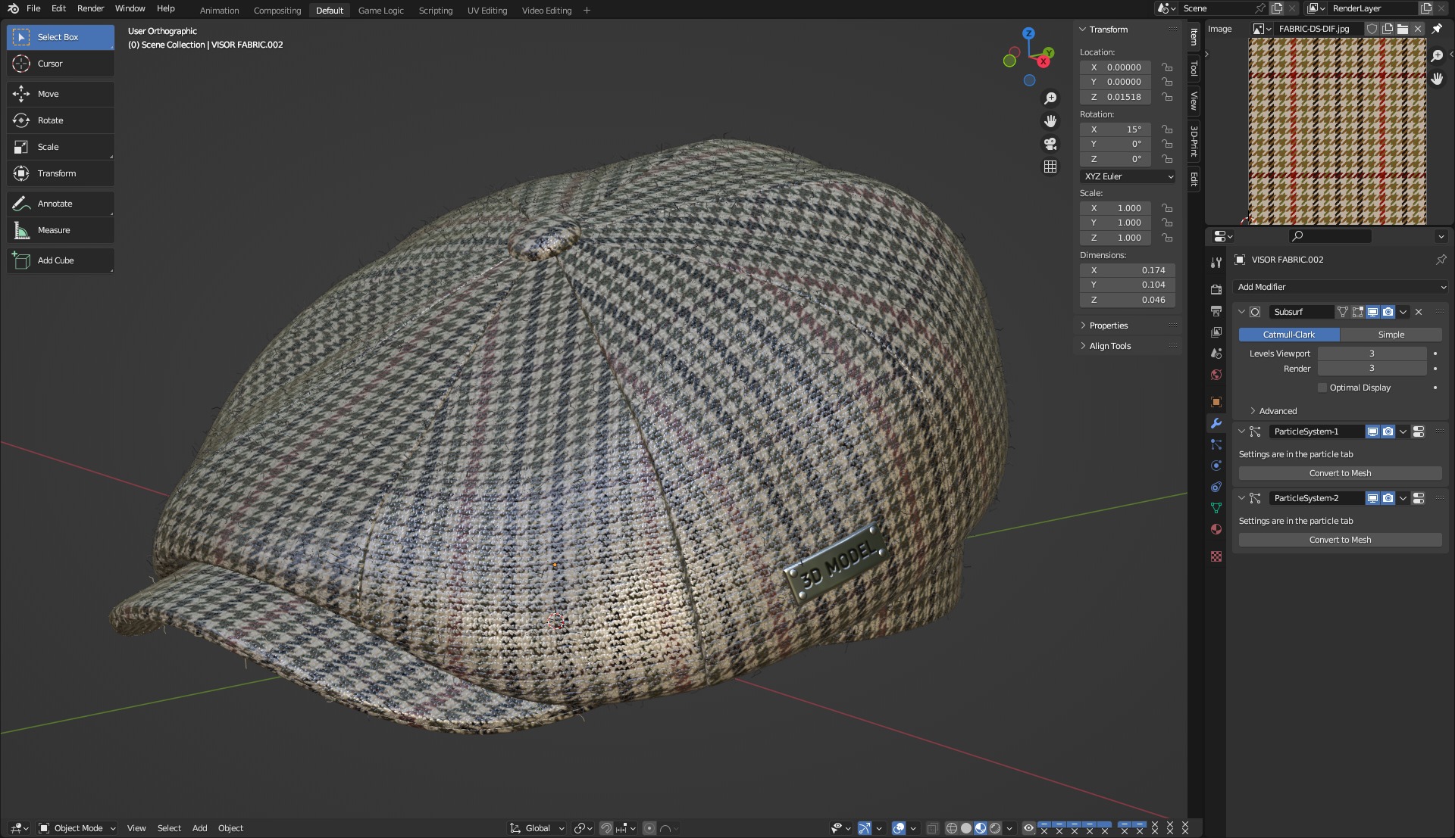Viewport: 1455px width, 838px height.
Task: Open the Object Mode dropdown
Action: (x=77, y=828)
